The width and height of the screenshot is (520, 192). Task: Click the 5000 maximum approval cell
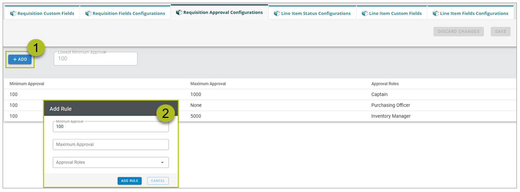pos(195,116)
